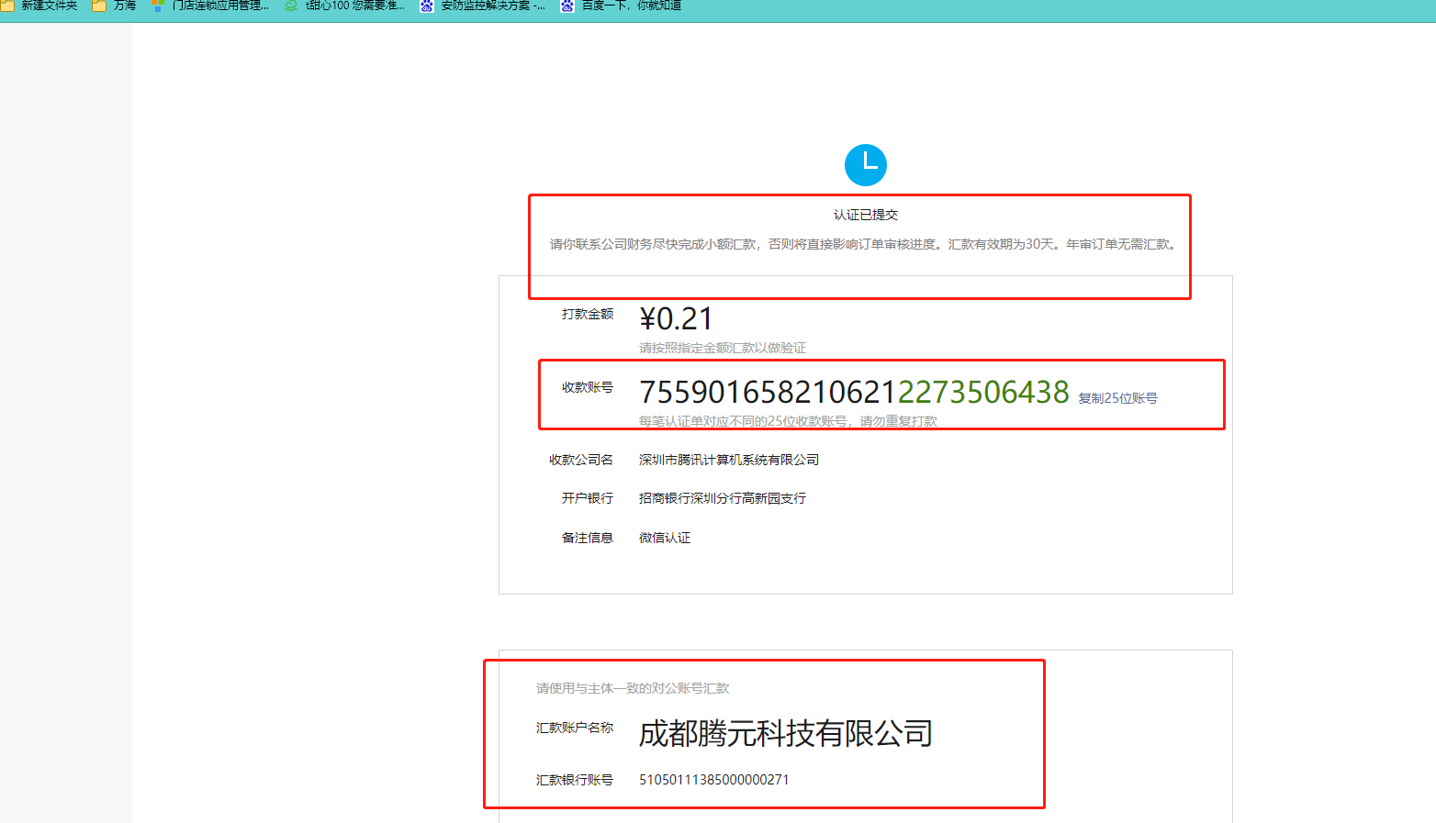Select the text 深圳市腾讯计算机系统有限公司
1436x823 pixels.
coord(729,460)
